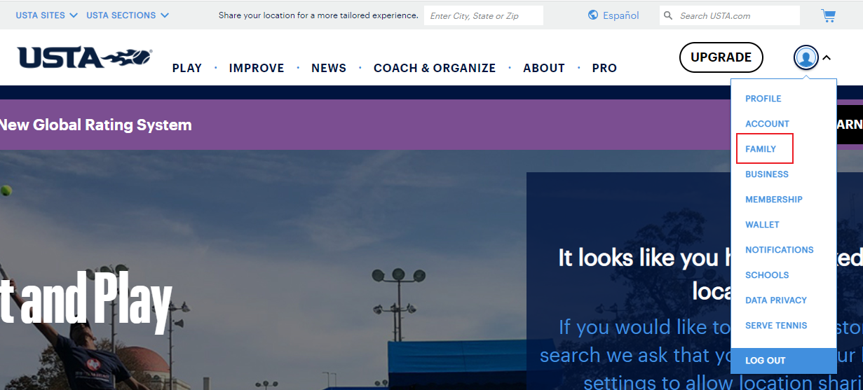Screen dimensions: 863x390
Task: Select Family in account menu
Action: (761, 149)
